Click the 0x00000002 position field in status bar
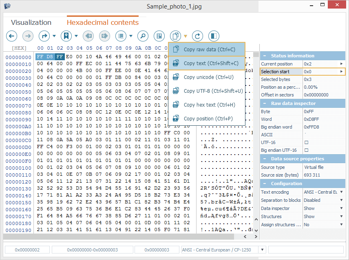Image resolution: width=349 pixels, height=260 pixels. coord(27,250)
